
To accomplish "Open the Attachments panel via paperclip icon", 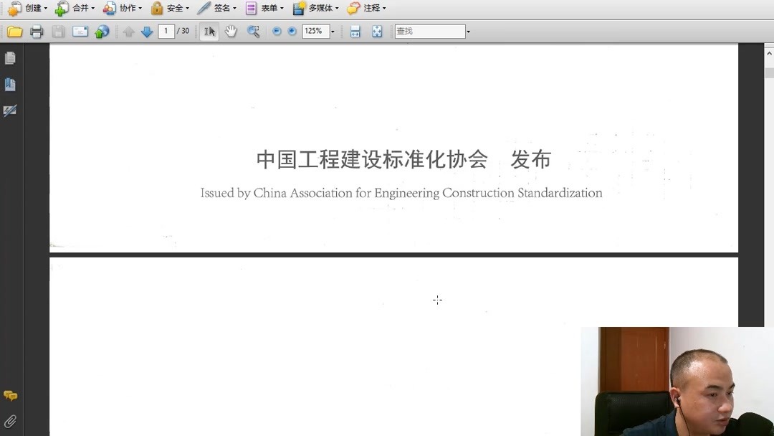I will [x=10, y=421].
